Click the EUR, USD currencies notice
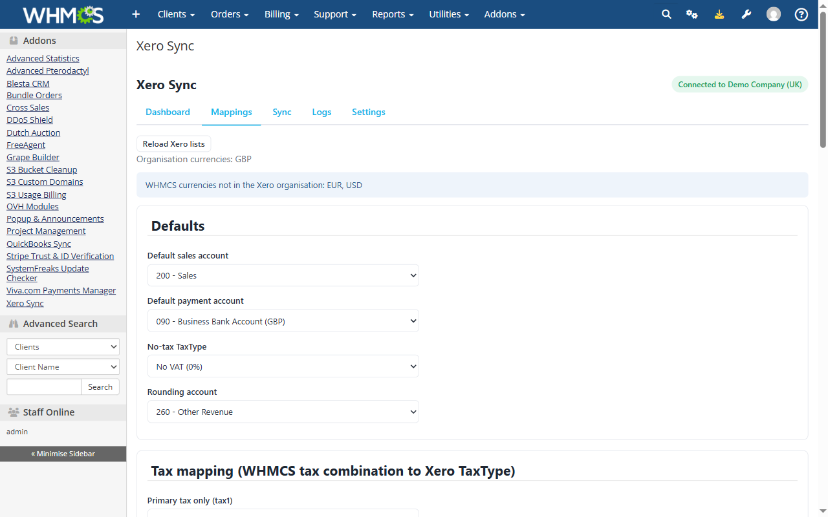The height and width of the screenshot is (517, 828). 472,185
